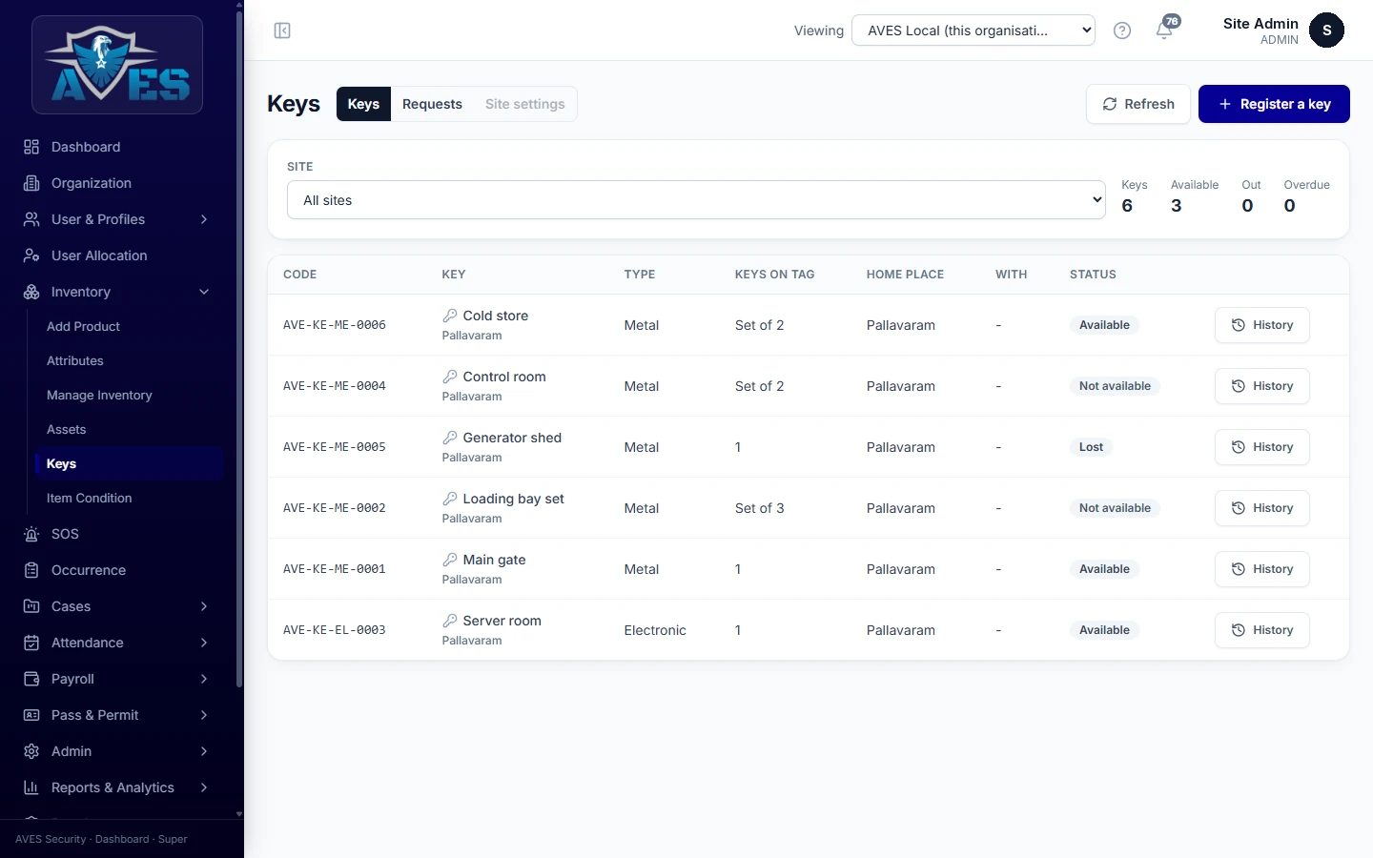Click the Refresh button
Image resolution: width=1373 pixels, height=858 pixels.
(1138, 104)
